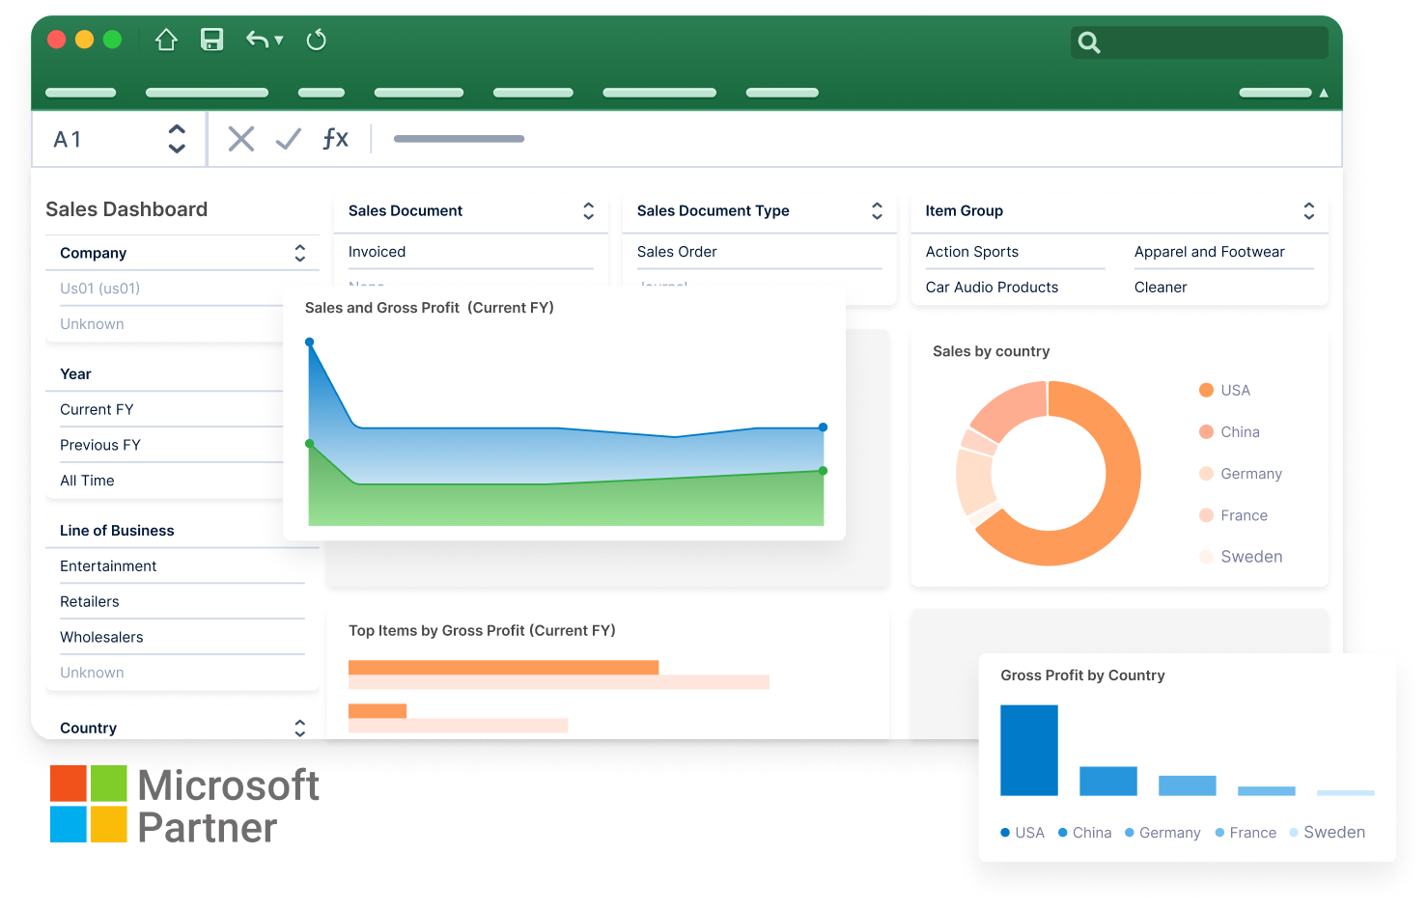Toggle the Retailers line of business
The height and width of the screenshot is (909, 1428).
click(90, 601)
